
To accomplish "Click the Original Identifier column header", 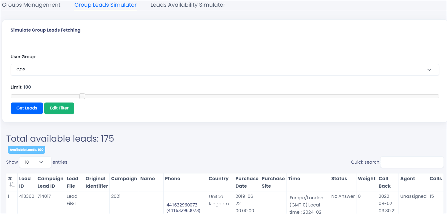I will [x=97, y=182].
